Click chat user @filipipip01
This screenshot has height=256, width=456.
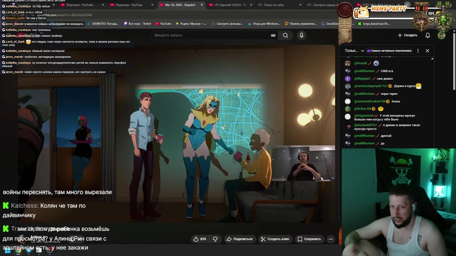click(362, 79)
